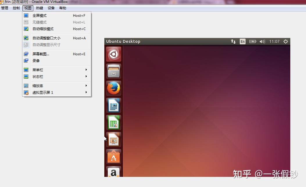Launch Firefox from the Ubuntu launcher
The width and height of the screenshot is (306, 187).
[113, 88]
